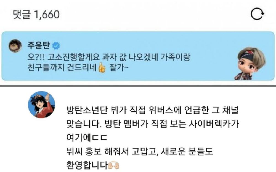Screen dimensions: 276x172
Task: Click the raised hands emoji
Action: 114,165
